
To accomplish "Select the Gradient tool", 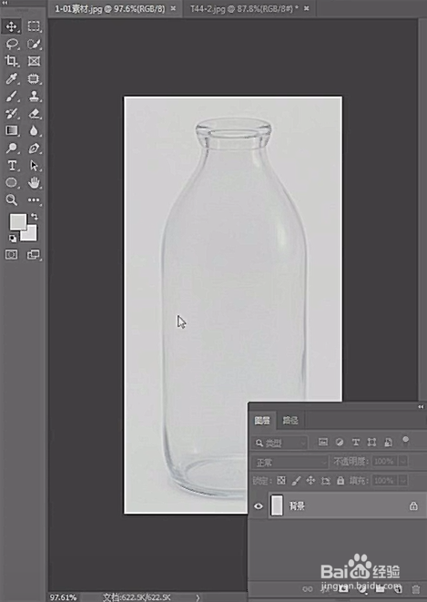I will pos(12,130).
